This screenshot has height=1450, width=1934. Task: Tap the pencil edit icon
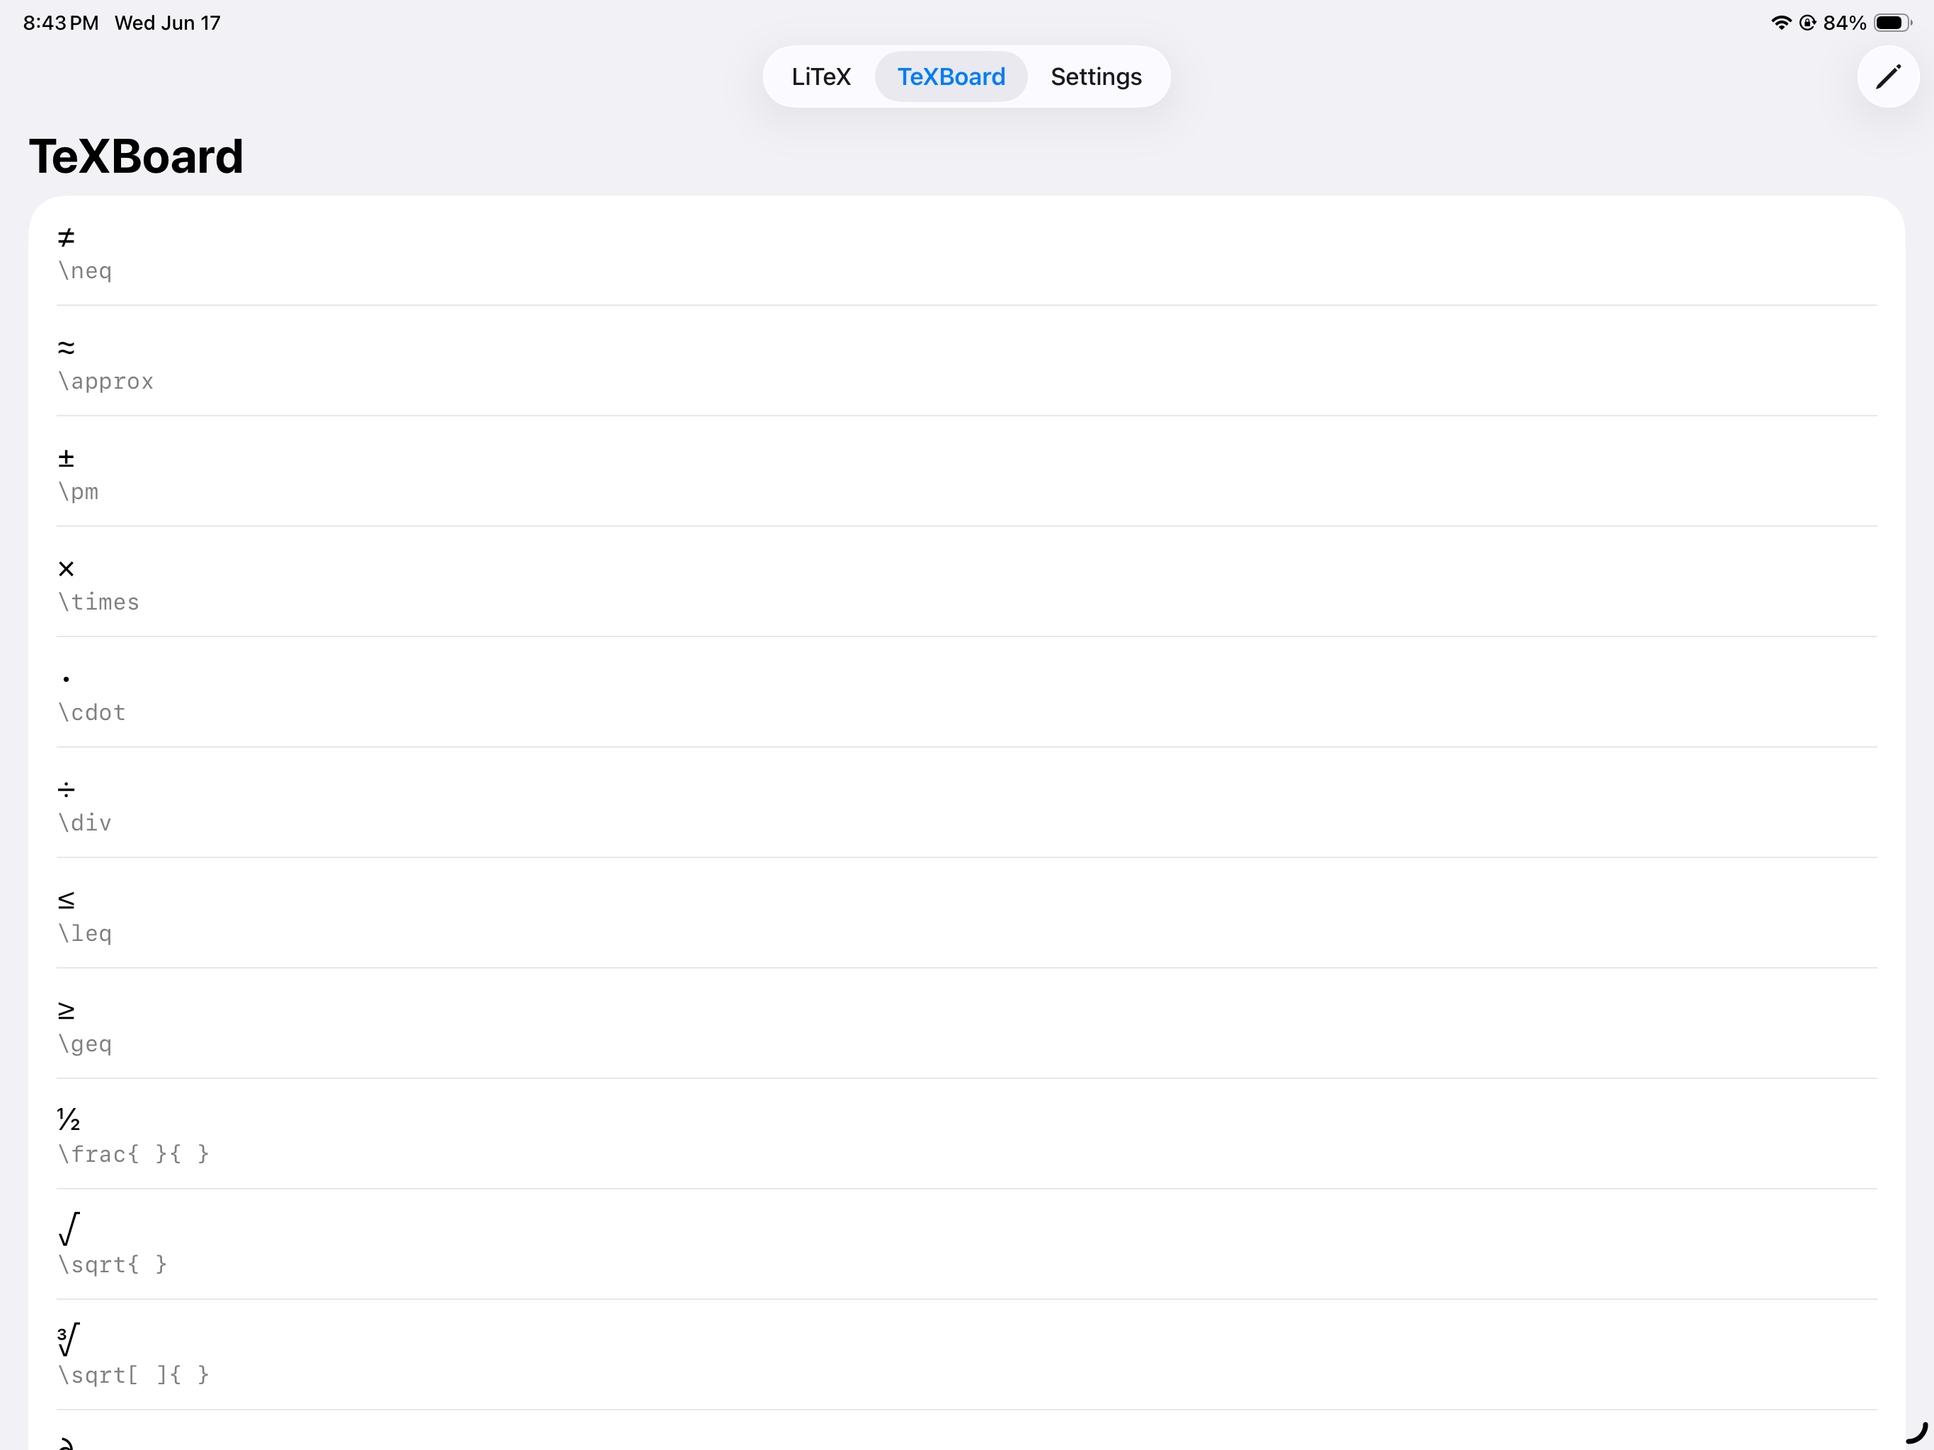(1888, 77)
